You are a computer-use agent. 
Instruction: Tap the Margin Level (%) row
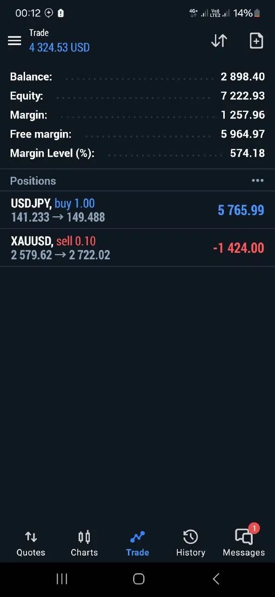[137, 153]
